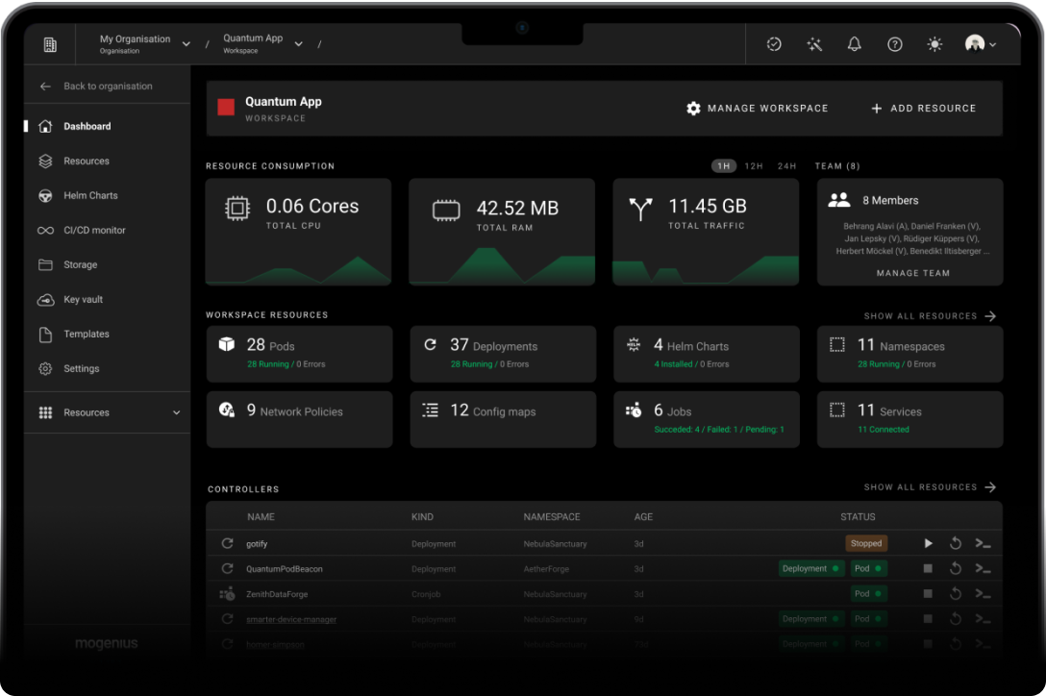
Task: Select 12H time range
Action: 754,166
